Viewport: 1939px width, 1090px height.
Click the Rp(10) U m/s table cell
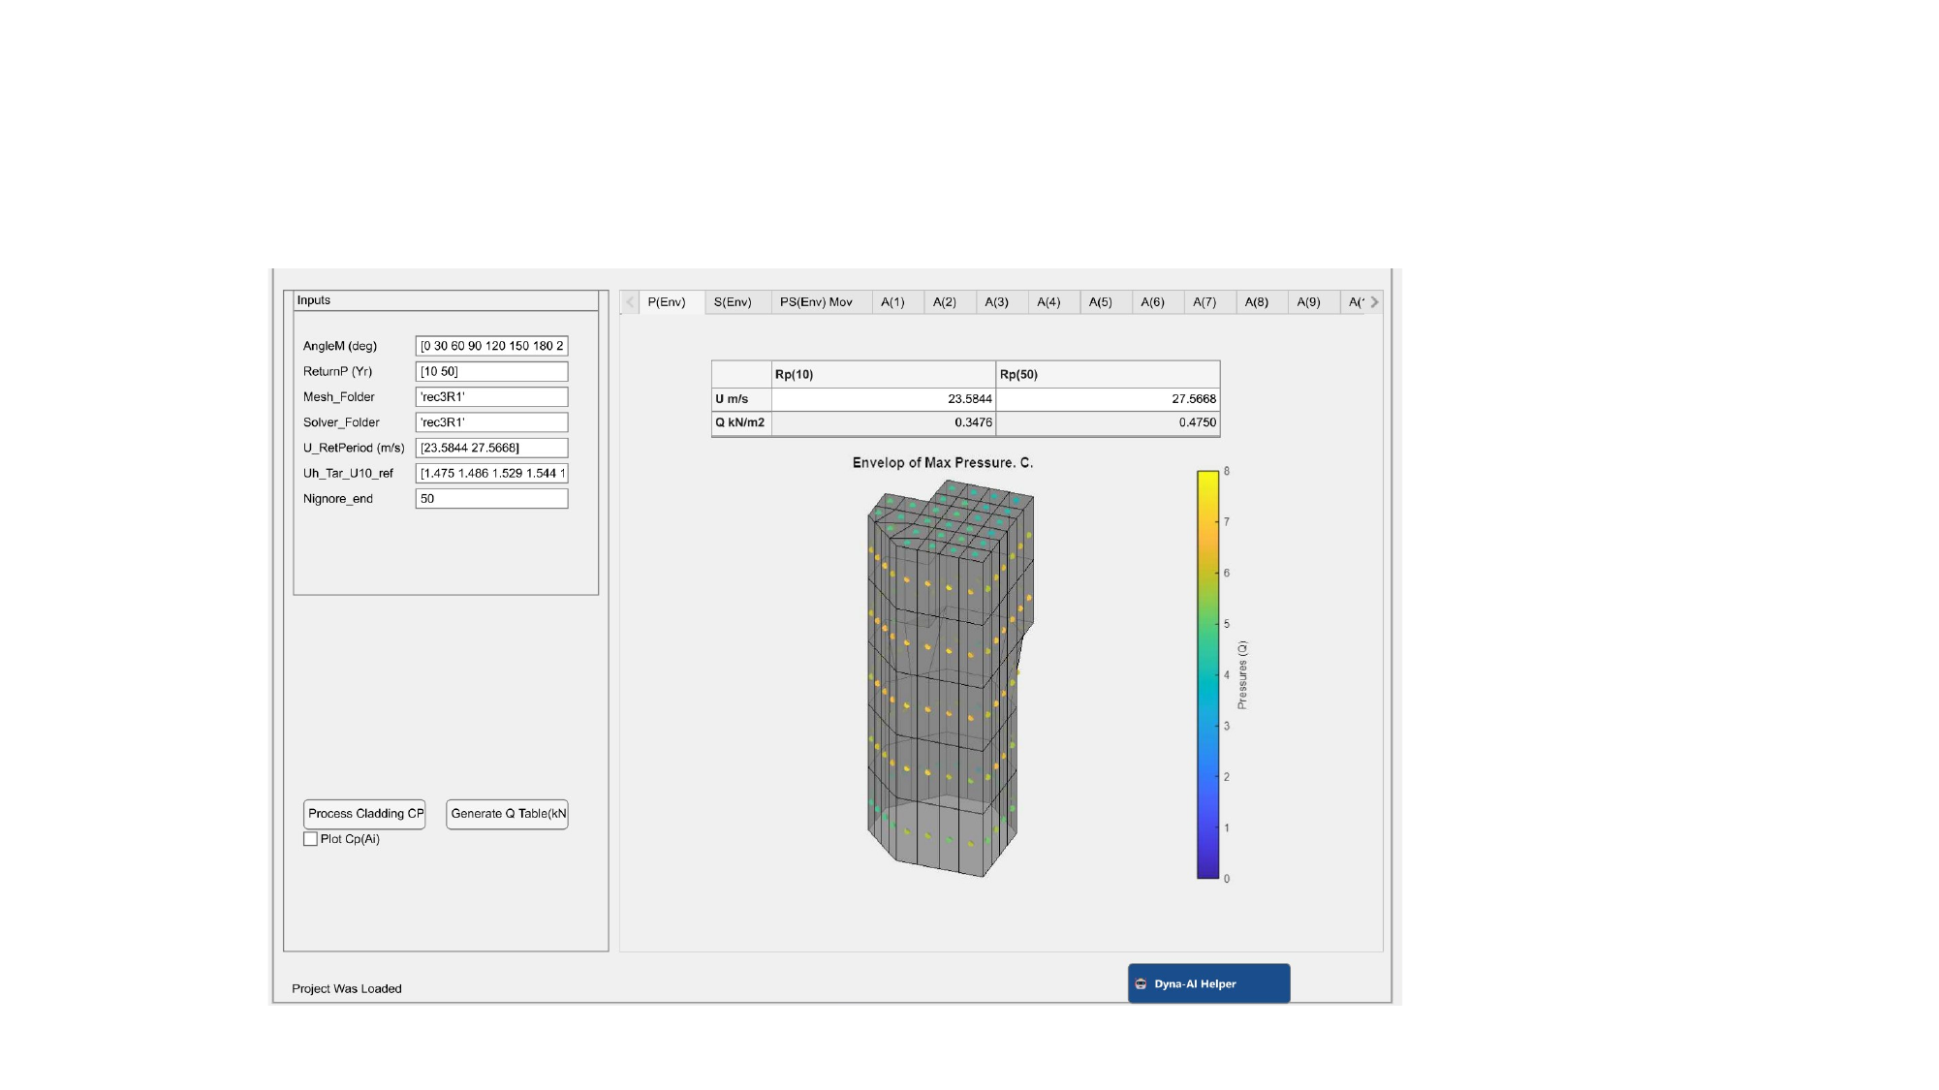883,399
